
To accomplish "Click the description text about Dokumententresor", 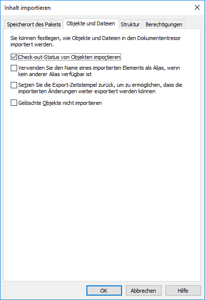I will (x=96, y=41).
